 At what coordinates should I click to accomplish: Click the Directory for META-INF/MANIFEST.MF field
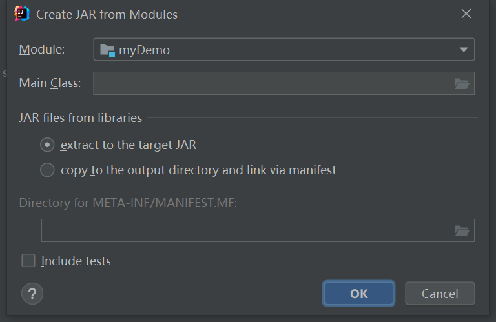(245, 230)
